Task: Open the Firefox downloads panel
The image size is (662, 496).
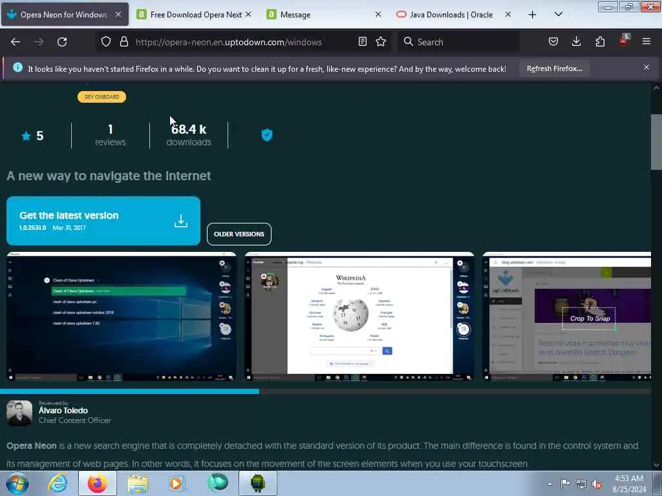Action: (576, 42)
